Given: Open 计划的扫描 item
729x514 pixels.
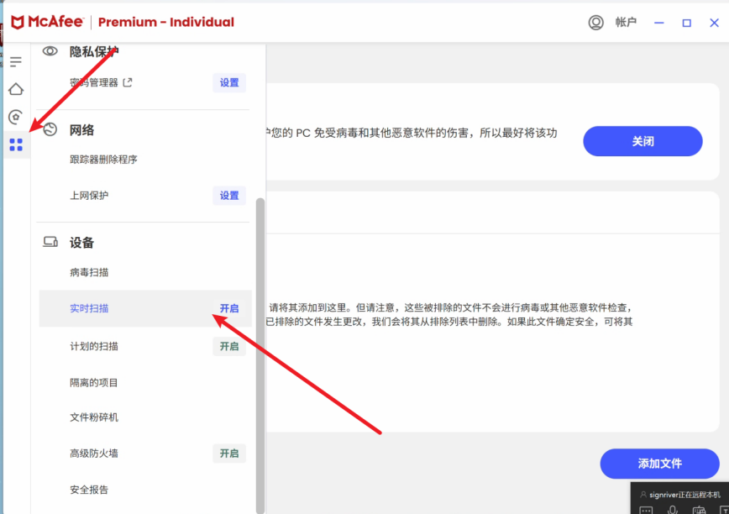Looking at the screenshot, I should (94, 347).
